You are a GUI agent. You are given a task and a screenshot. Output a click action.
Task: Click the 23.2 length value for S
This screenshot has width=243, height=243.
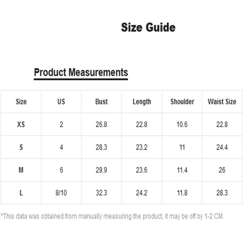(x=142, y=147)
